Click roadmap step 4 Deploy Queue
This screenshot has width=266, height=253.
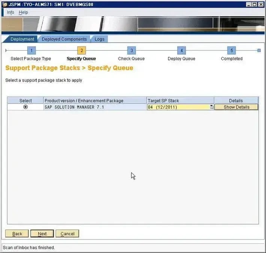pos(182,51)
